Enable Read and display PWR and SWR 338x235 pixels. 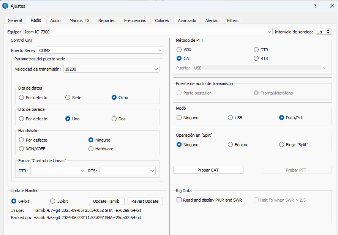point(179,200)
